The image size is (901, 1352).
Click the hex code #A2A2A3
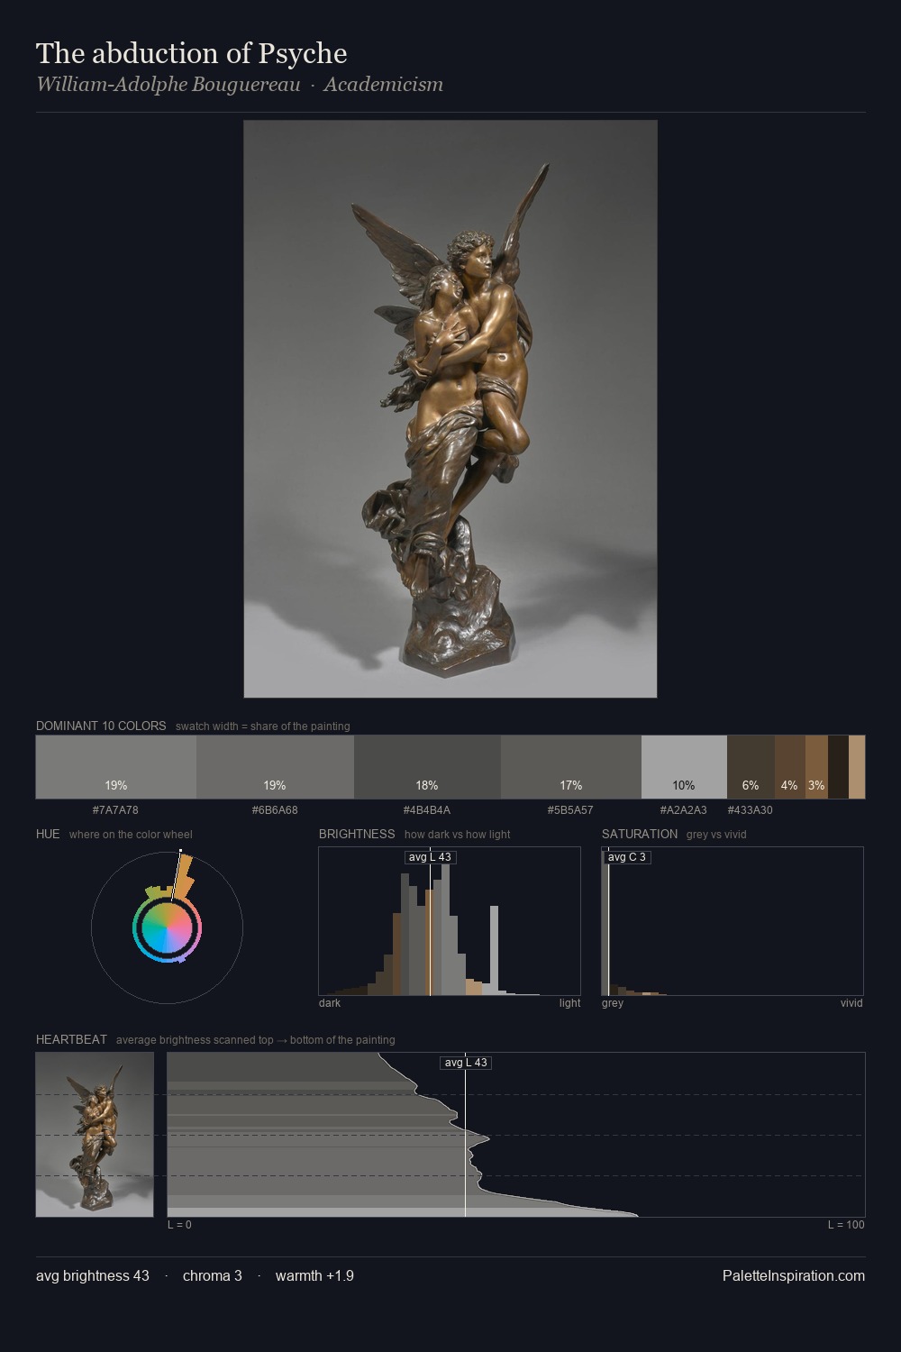(684, 810)
